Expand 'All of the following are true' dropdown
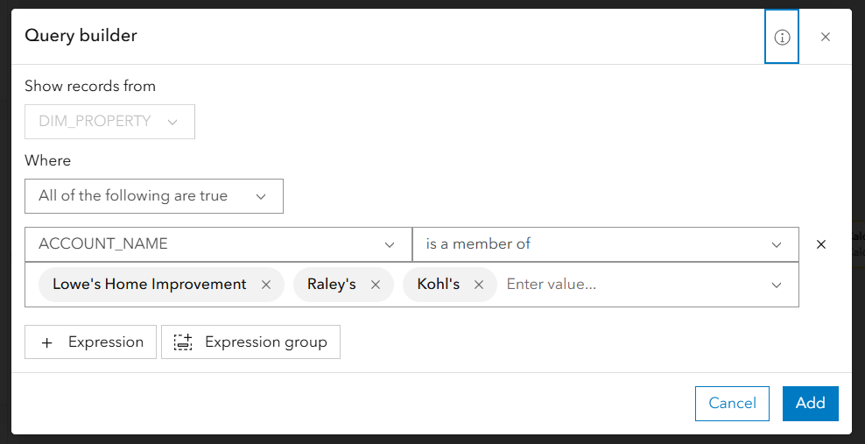The image size is (865, 444). (154, 196)
